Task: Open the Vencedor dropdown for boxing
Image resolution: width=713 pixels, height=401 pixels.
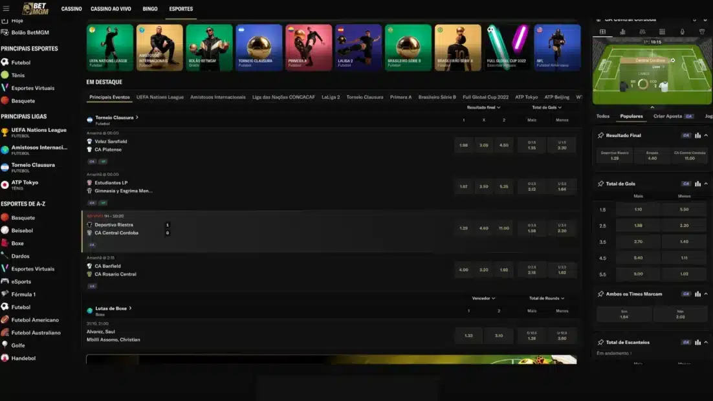Action: click(x=483, y=298)
